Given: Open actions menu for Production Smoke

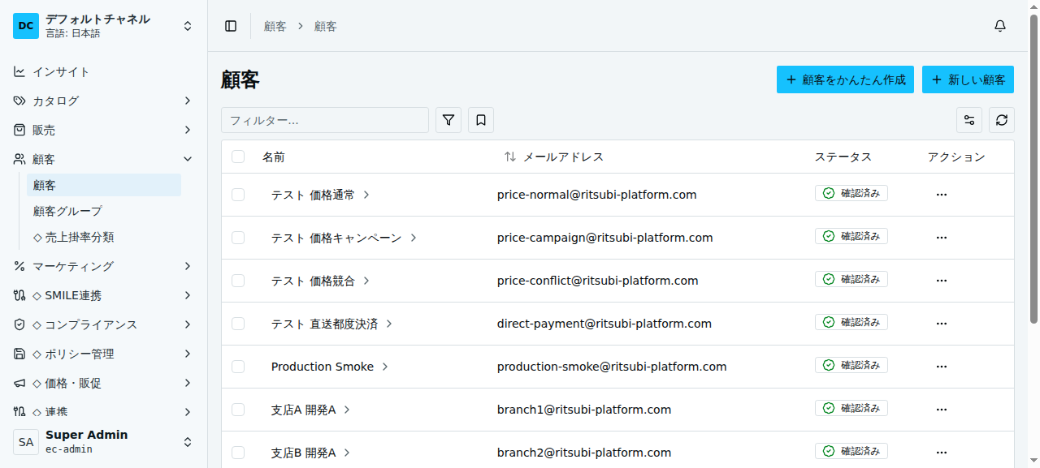Looking at the screenshot, I should point(942,367).
